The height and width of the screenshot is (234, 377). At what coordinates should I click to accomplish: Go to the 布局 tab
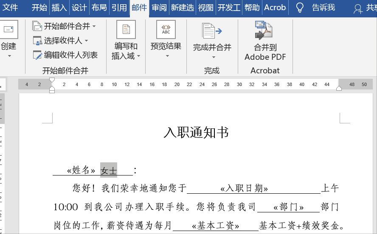(99, 8)
